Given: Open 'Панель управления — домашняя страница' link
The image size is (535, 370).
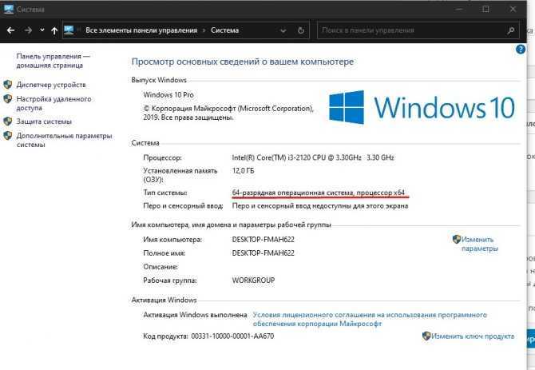Looking at the screenshot, I should pyautogui.click(x=53, y=61).
